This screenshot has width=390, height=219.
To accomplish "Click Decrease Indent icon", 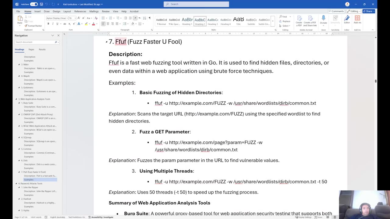I will 126,18.
